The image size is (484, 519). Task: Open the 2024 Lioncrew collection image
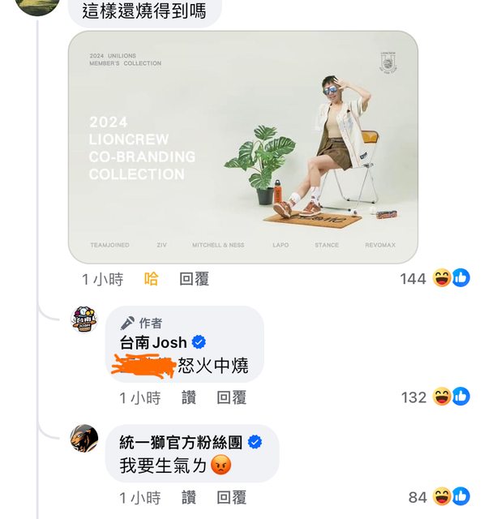pos(243,148)
